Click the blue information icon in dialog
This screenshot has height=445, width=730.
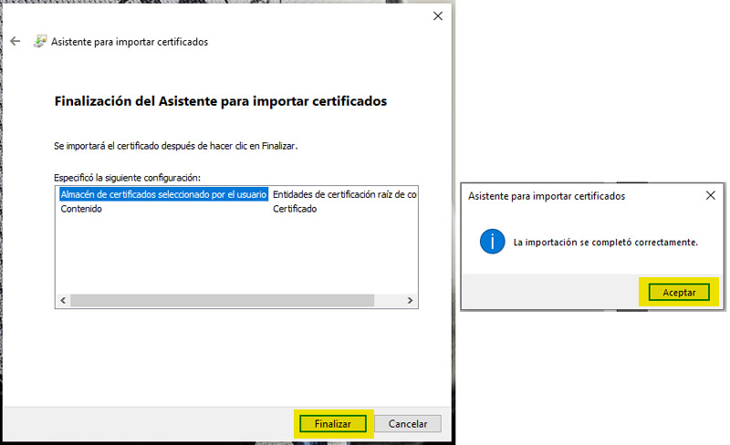click(493, 242)
